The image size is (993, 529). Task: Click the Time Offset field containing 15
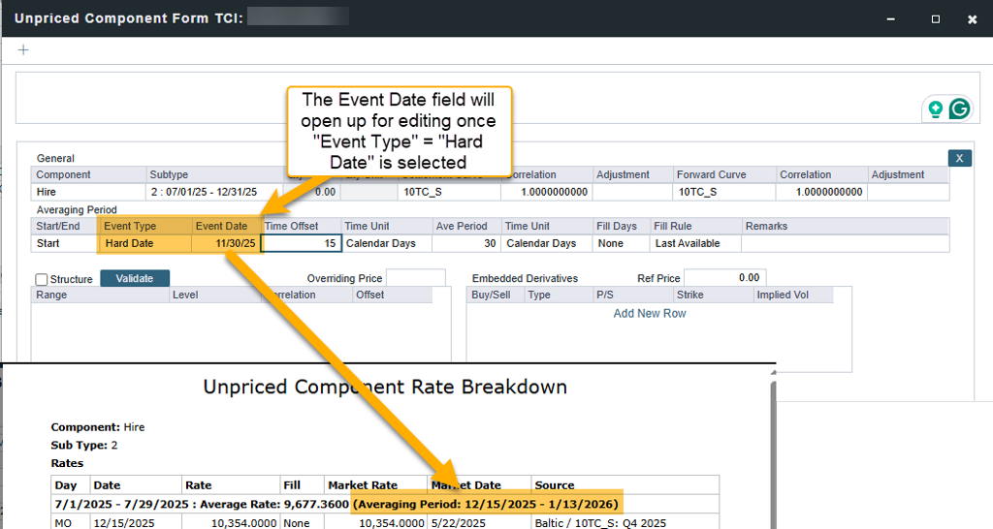(x=301, y=243)
